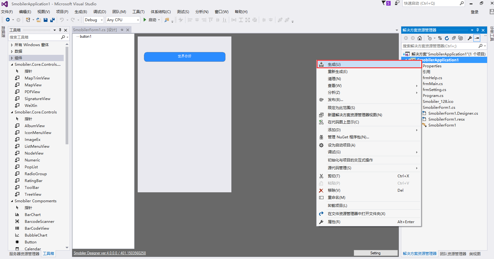Click the send feedback person icon
Image resolution: width=494 pixels, height=259 pixels.
[x=397, y=3]
